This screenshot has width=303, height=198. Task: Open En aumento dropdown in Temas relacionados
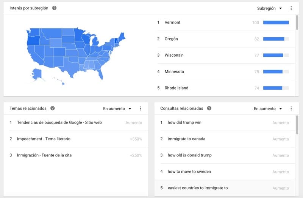pos(117,108)
